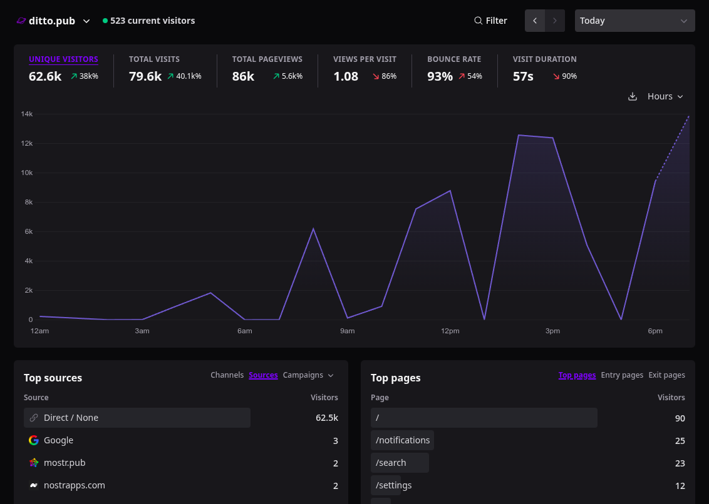Open the Hours interval dropdown
Viewport: 709px width, 504px height.
[x=665, y=97]
